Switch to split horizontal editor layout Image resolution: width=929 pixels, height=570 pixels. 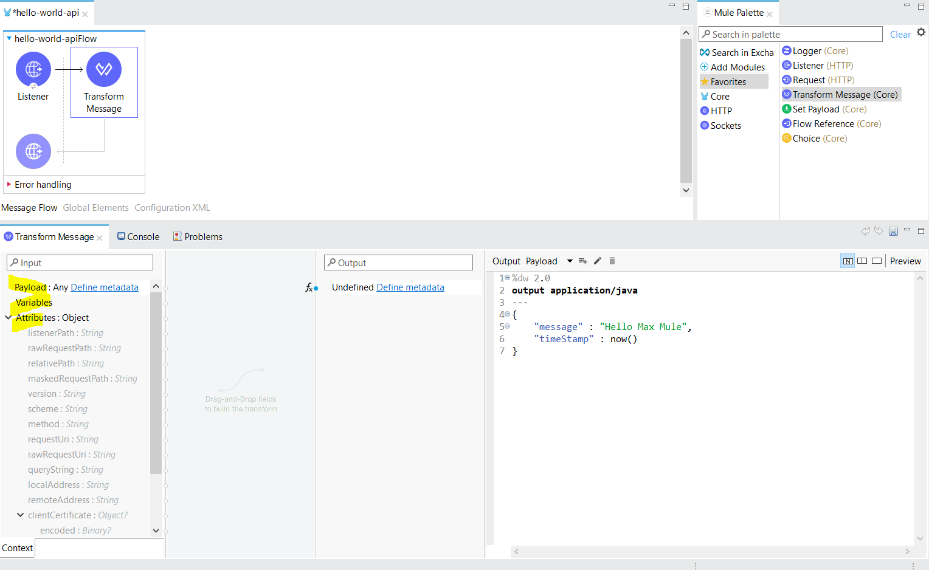863,260
